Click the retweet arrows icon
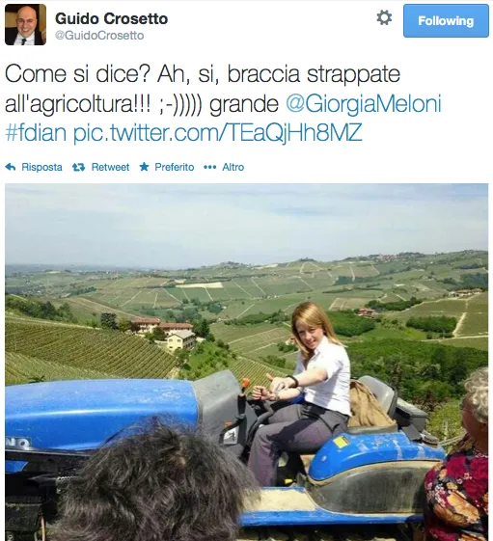The width and height of the screenshot is (493, 541). [78, 168]
